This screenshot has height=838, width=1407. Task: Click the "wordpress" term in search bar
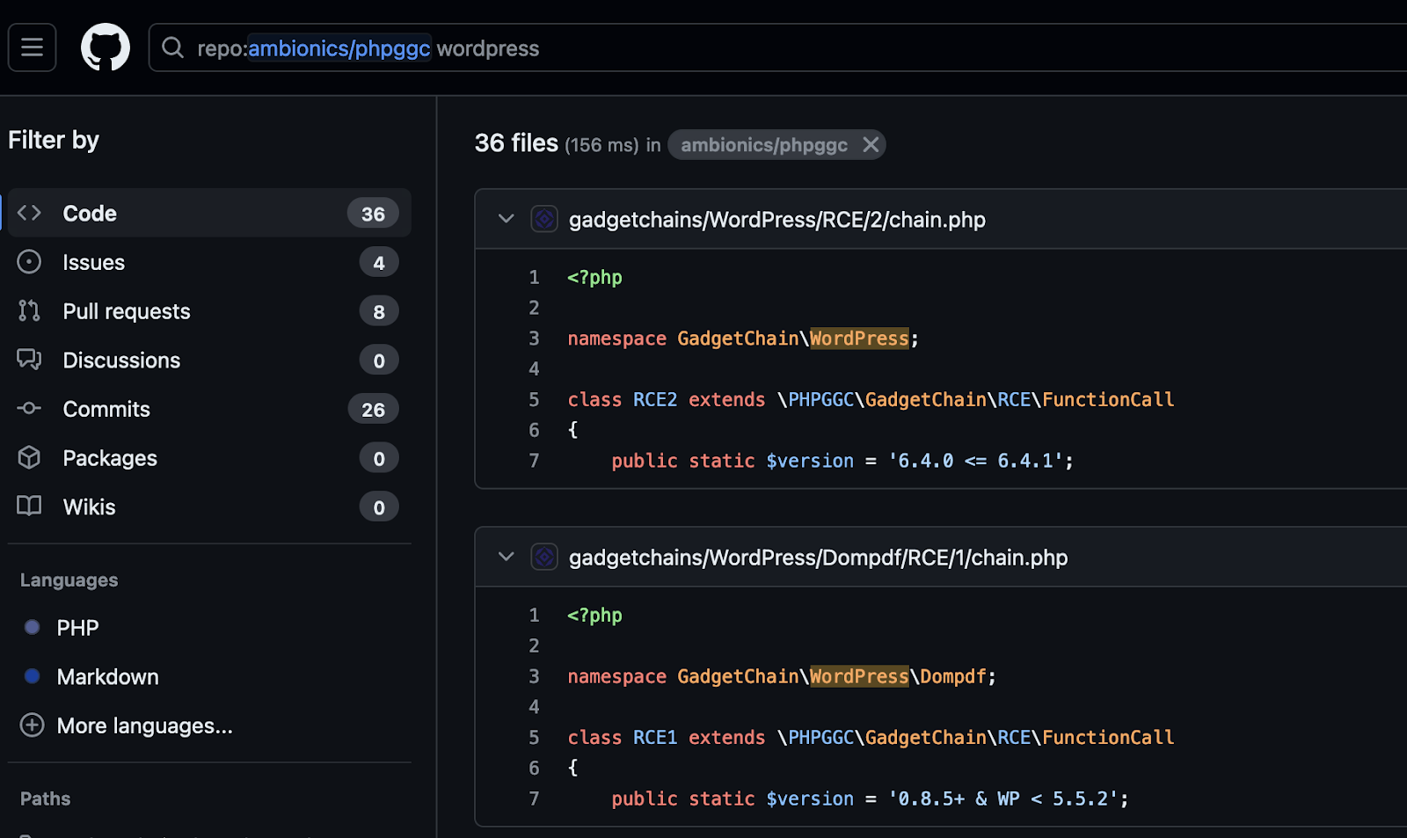pyautogui.click(x=488, y=48)
